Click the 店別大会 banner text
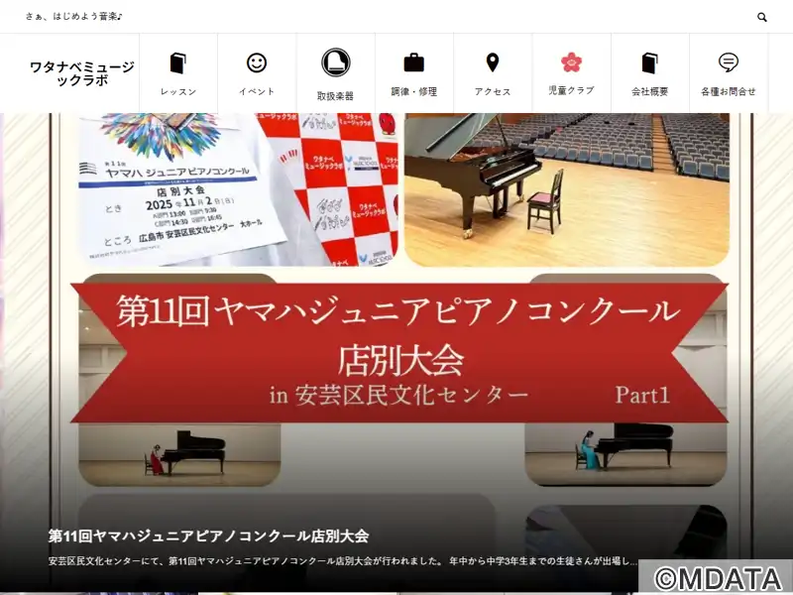Screen dimensions: 793x595 click(400, 360)
